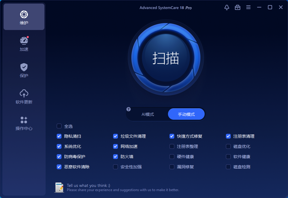Viewport: 288px width, 198px height.
Task: Enable the 磁盘优化 checkbox
Action: [228, 146]
